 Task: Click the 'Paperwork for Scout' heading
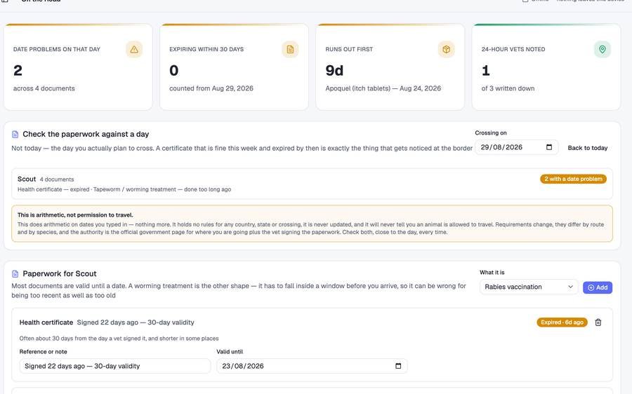60,273
